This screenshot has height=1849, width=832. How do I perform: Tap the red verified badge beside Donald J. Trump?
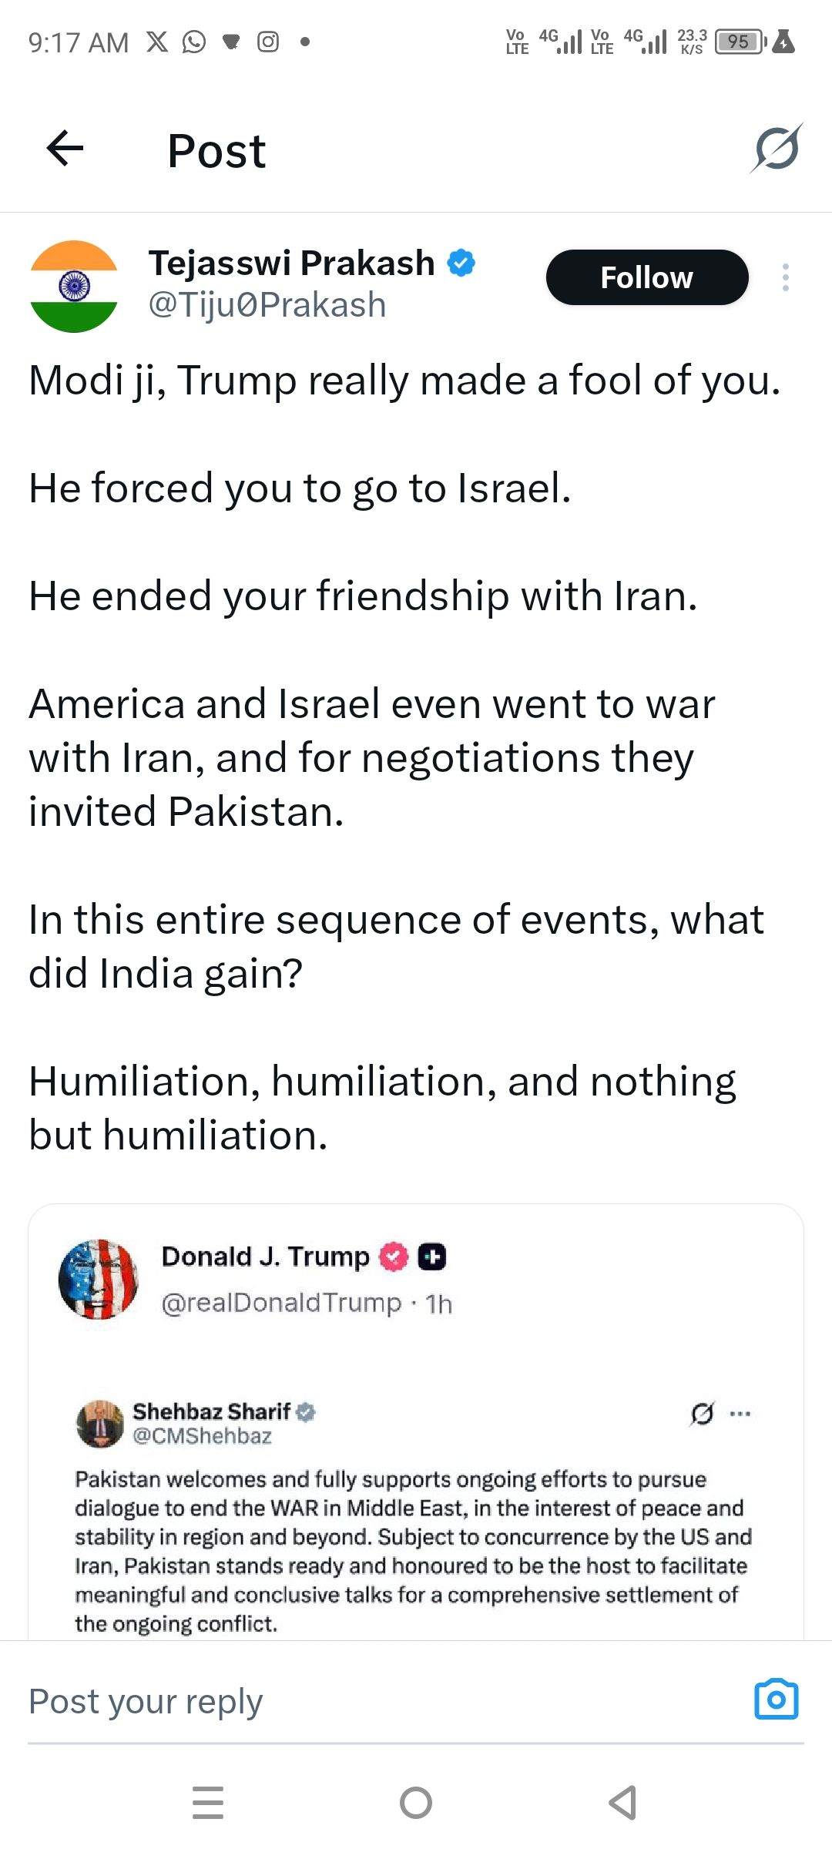coord(394,1257)
